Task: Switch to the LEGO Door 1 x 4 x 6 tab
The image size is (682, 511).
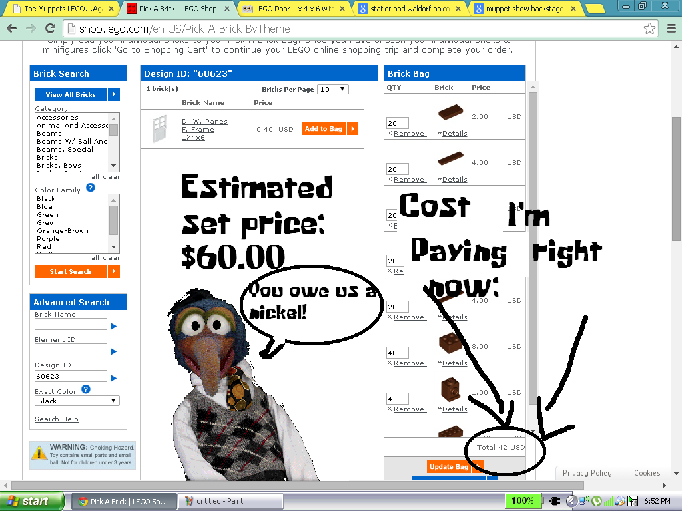Action: [294, 9]
